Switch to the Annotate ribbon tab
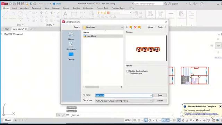Image resolution: width=222 pixels, height=125 pixels. (24, 8)
